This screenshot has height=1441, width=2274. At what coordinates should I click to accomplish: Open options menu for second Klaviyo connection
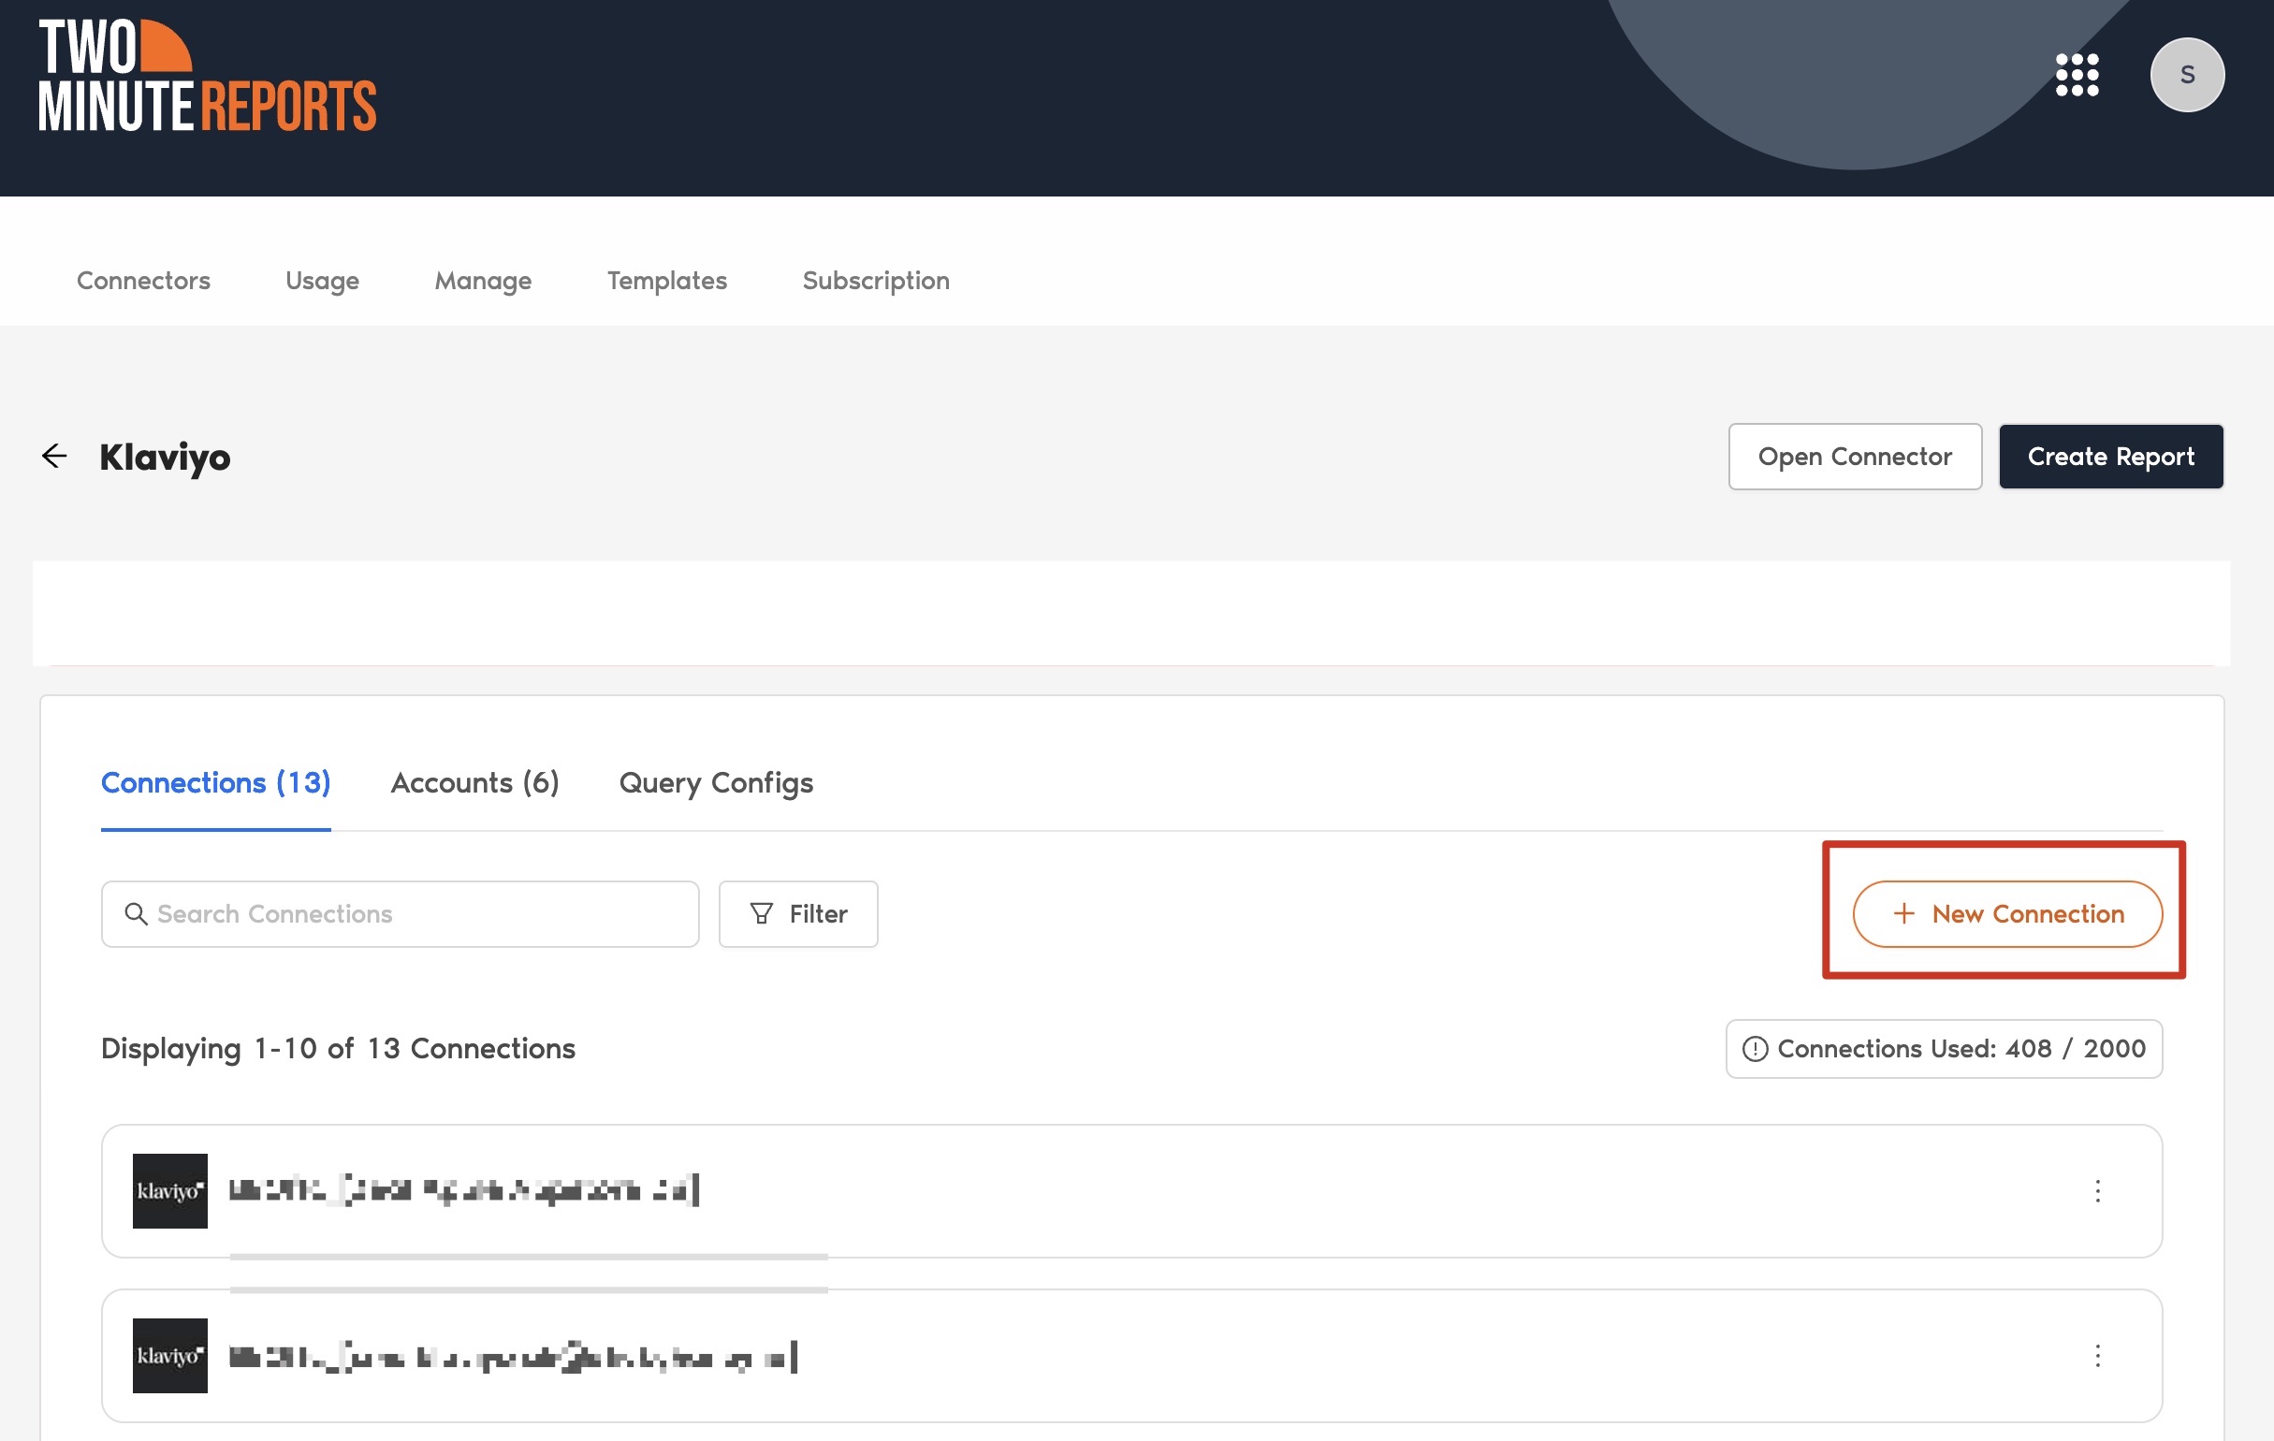[2097, 1356]
